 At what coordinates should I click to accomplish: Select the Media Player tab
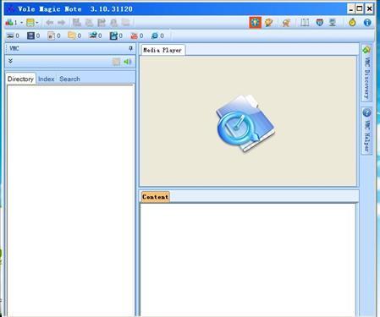pyautogui.click(x=162, y=50)
